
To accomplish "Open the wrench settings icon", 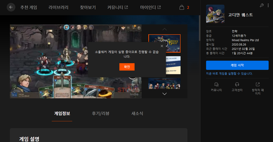I will [x=261, y=5].
